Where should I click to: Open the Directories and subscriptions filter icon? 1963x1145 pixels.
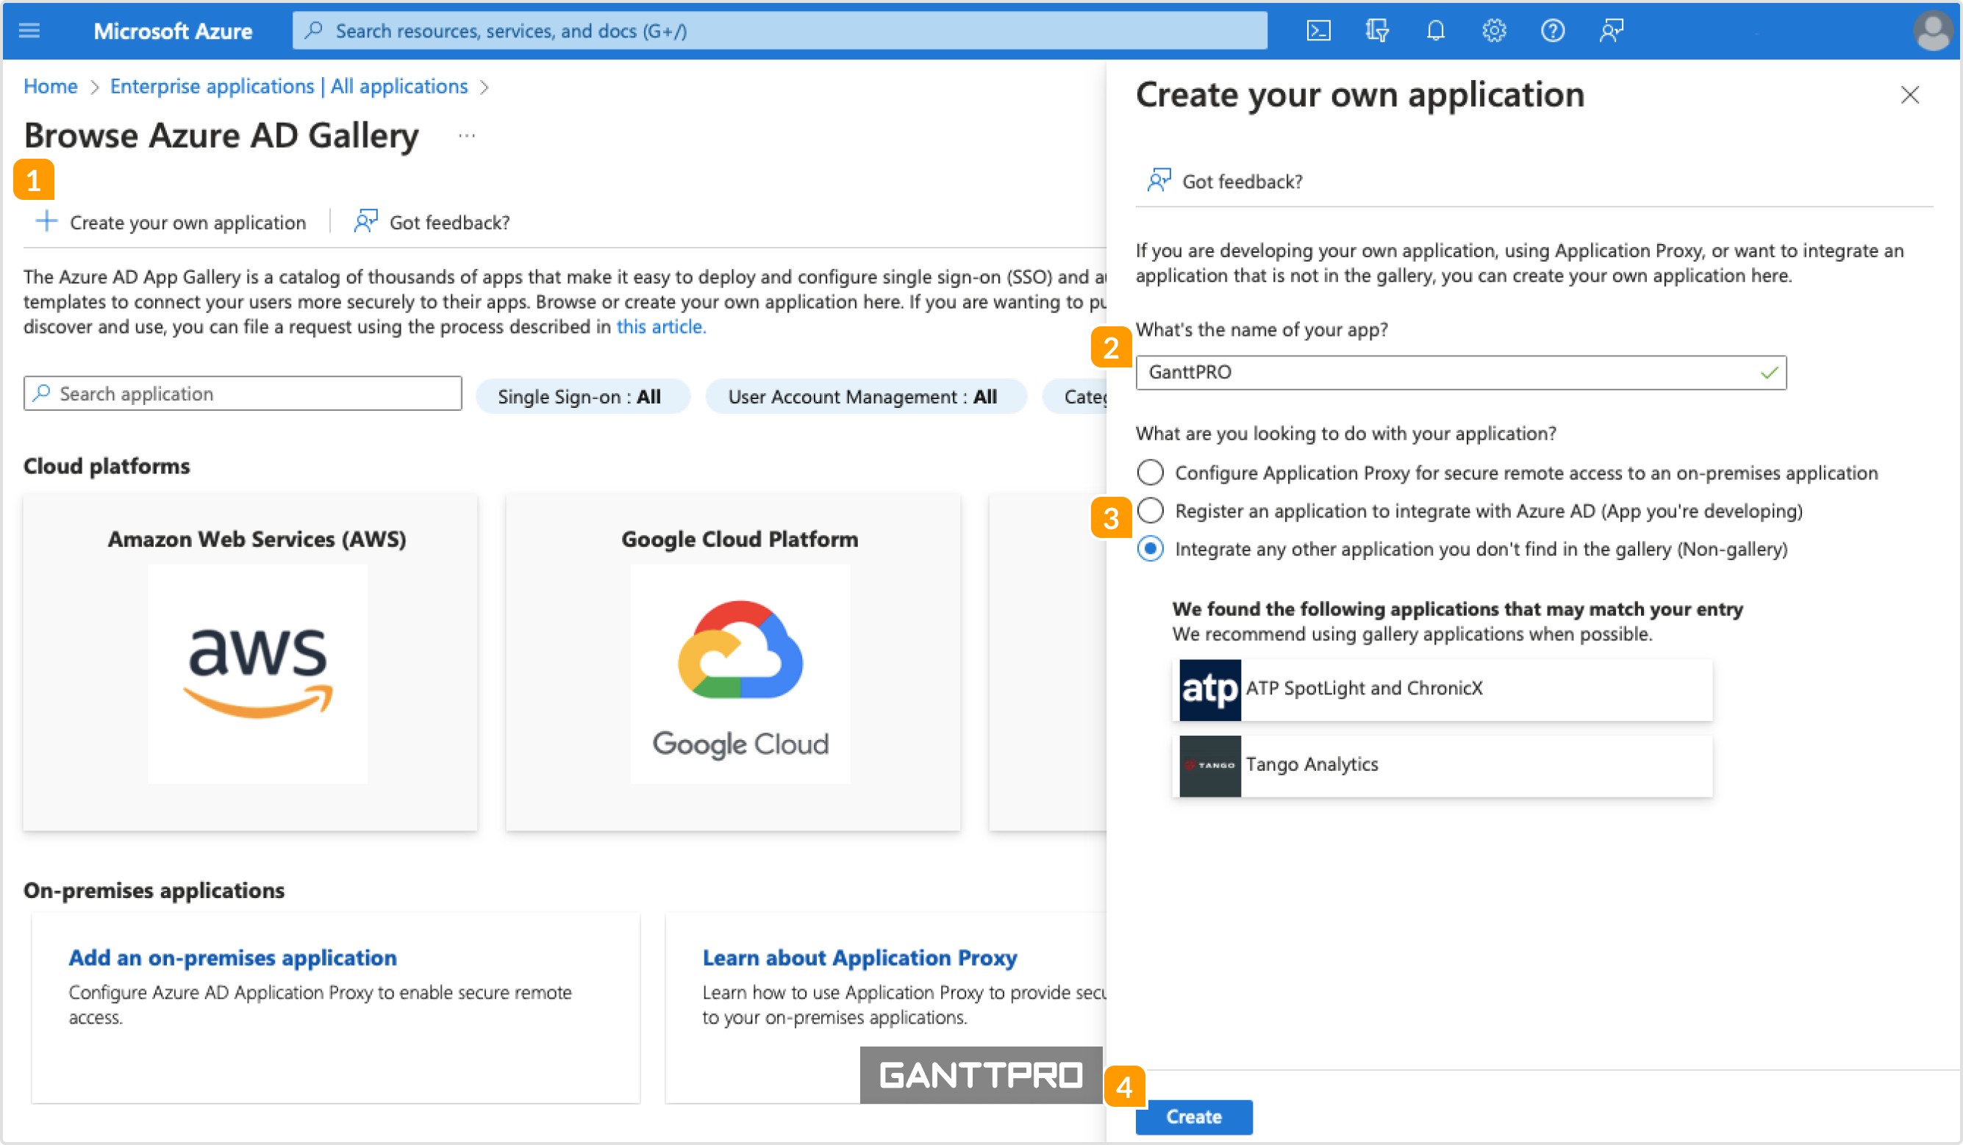(x=1376, y=30)
